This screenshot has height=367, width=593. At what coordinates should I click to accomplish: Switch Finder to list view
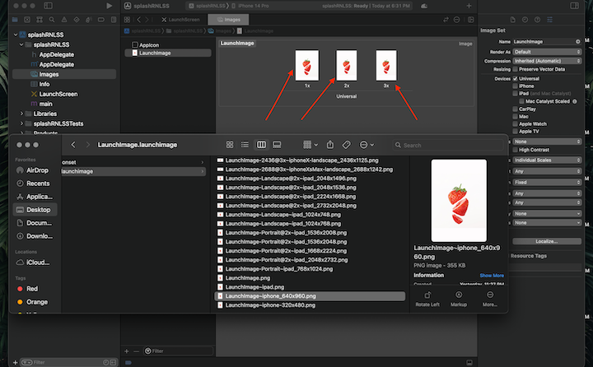tap(245, 145)
